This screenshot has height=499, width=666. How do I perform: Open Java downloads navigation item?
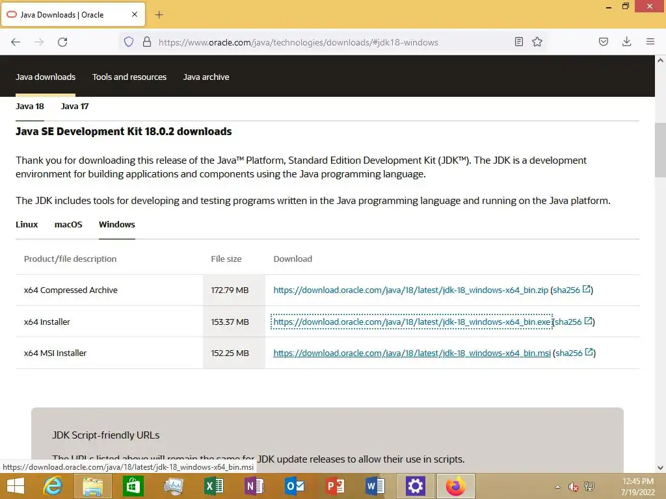(46, 77)
